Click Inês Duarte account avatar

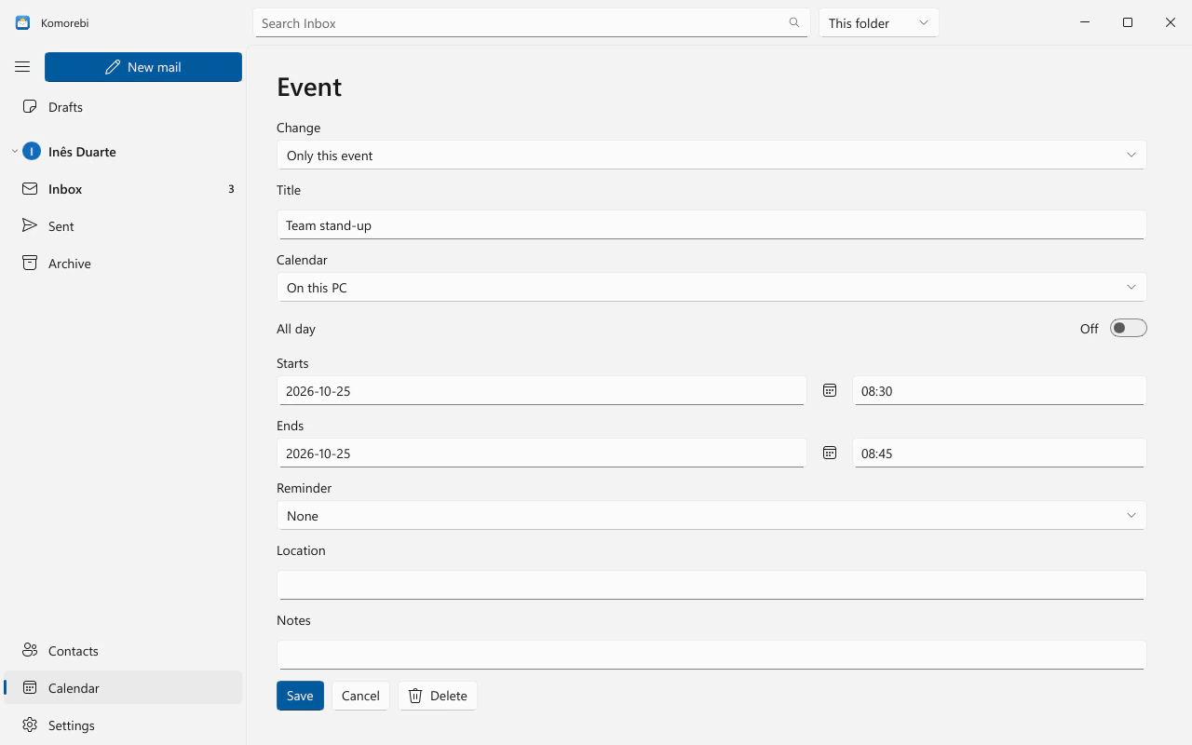coord(32,151)
